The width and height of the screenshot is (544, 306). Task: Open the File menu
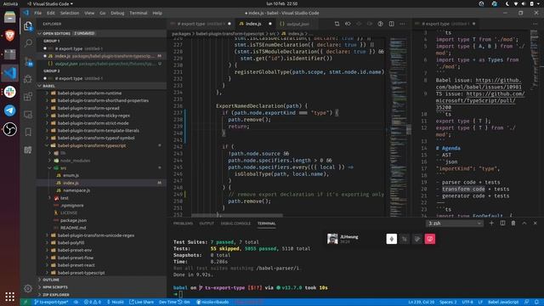(x=37, y=13)
